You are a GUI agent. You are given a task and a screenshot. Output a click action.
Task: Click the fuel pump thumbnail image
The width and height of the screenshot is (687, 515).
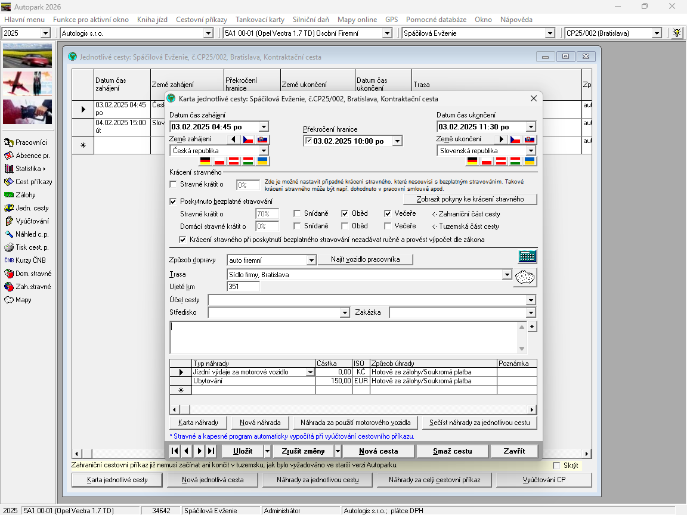tap(27, 111)
